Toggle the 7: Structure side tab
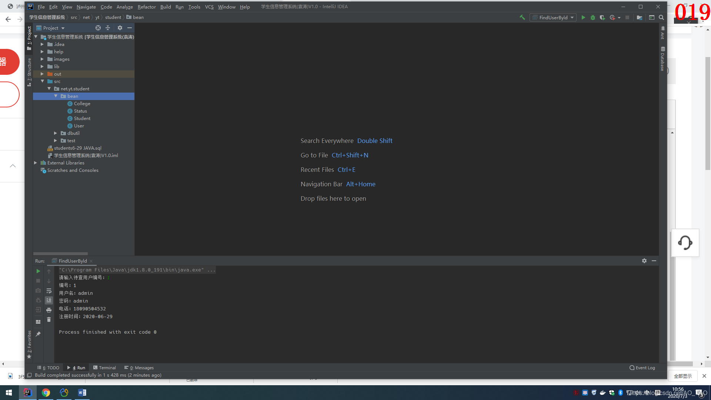Image resolution: width=711 pixels, height=400 pixels. click(x=29, y=72)
